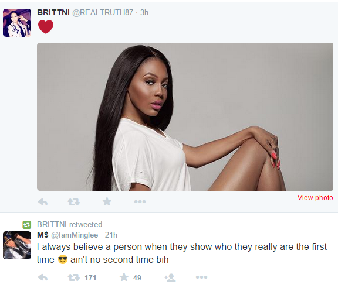This screenshot has width=338, height=288.
Task: Favorite BRITTNI's photo tweet with star
Action: (107, 201)
